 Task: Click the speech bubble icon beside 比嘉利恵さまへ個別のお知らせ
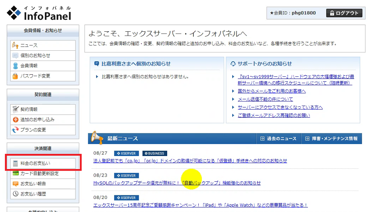96,63
